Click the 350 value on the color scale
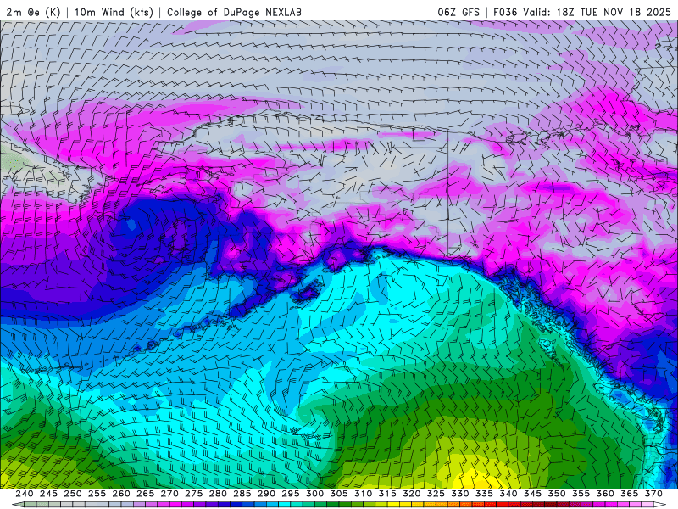The image size is (678, 509). [557, 494]
